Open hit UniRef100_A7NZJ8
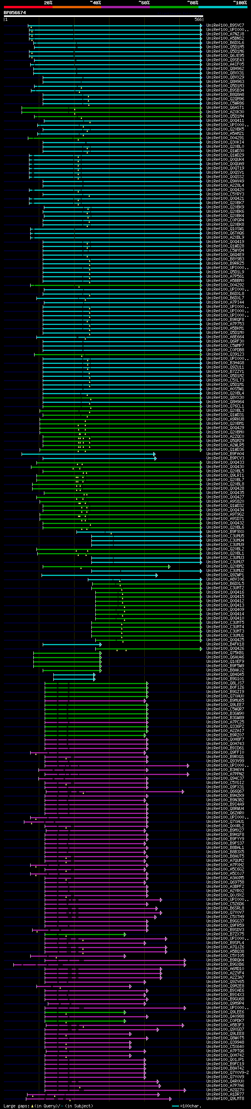Image resolution: width=251 pixels, height=1109 pixels. [225, 34]
